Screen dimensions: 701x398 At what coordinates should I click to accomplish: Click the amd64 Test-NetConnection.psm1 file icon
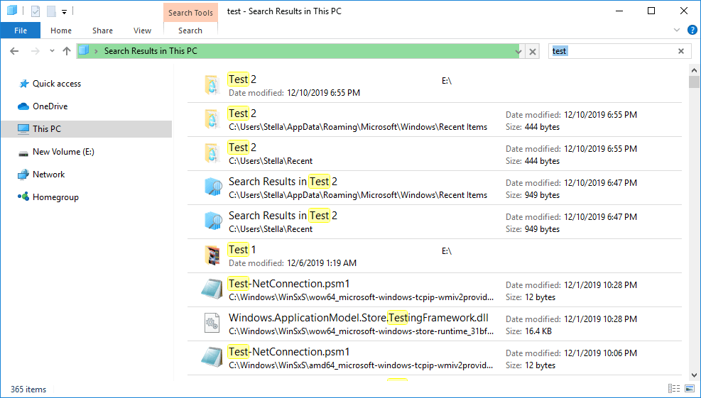coord(212,357)
